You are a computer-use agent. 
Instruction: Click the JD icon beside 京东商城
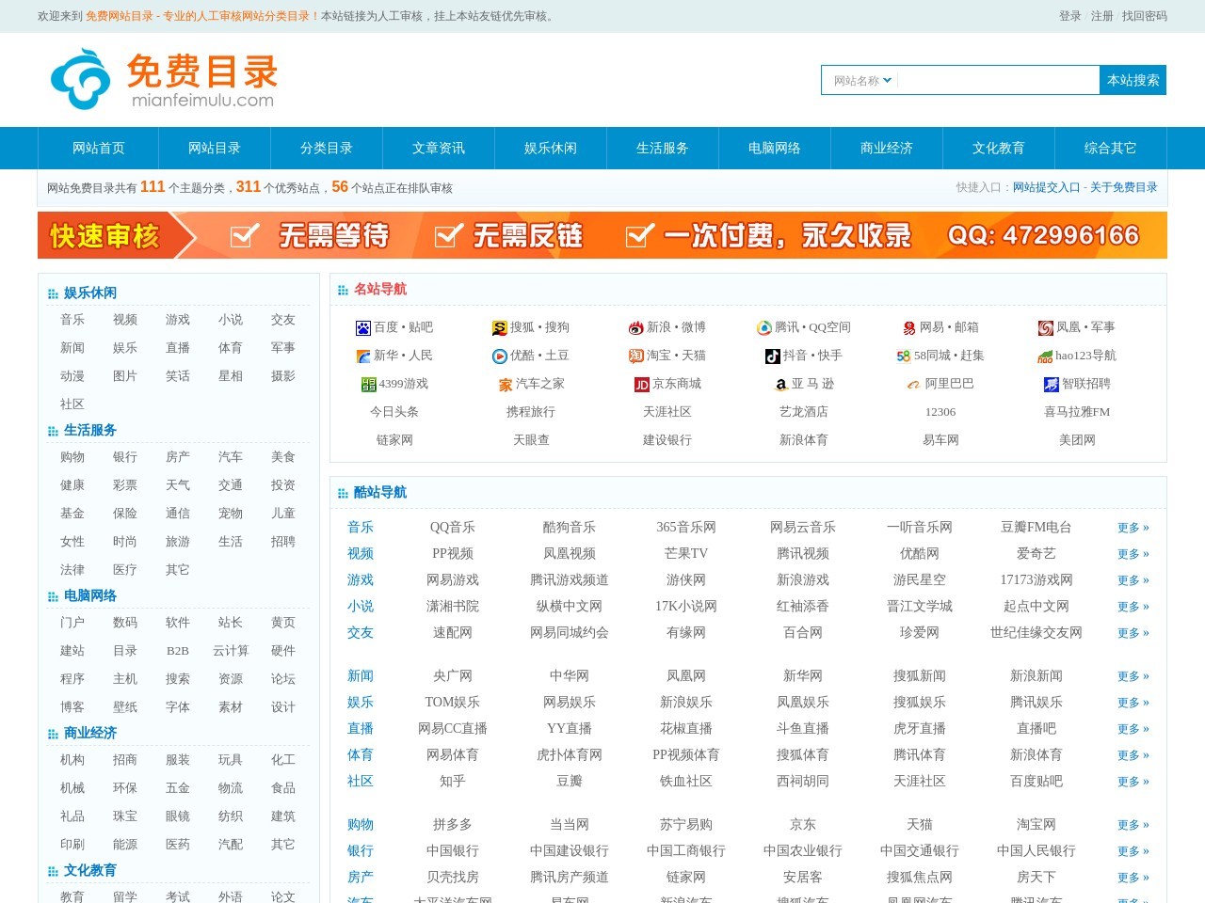click(641, 385)
